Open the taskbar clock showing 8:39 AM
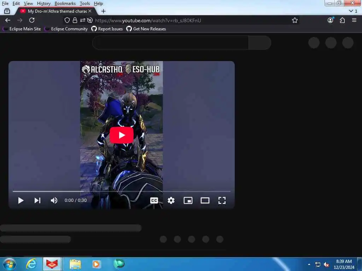 click(x=344, y=264)
